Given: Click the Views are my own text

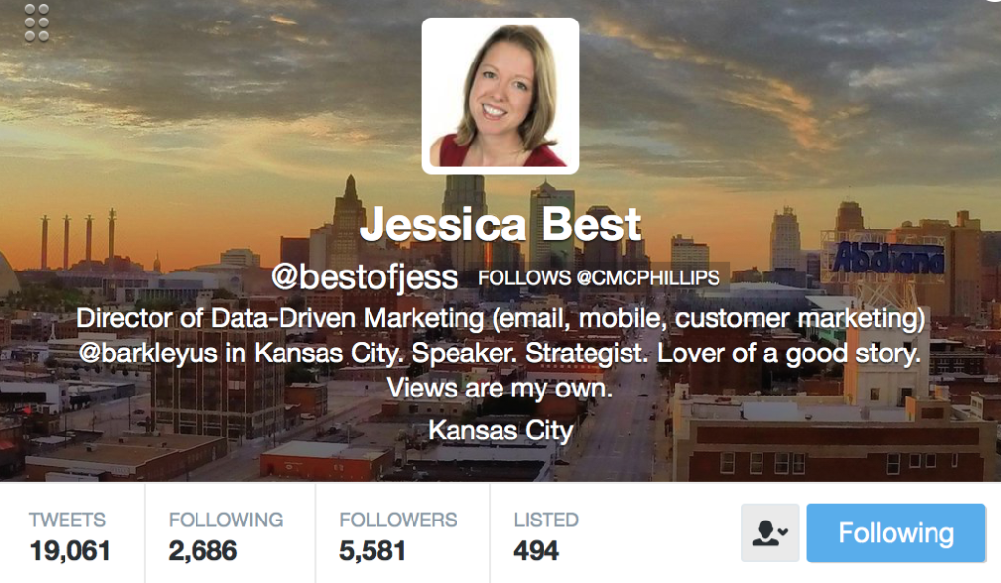Looking at the screenshot, I should point(500,388).
